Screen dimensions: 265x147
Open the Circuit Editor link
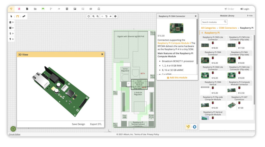click(14, 134)
